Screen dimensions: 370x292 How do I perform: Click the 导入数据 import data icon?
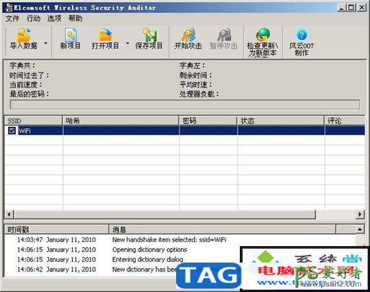23,39
